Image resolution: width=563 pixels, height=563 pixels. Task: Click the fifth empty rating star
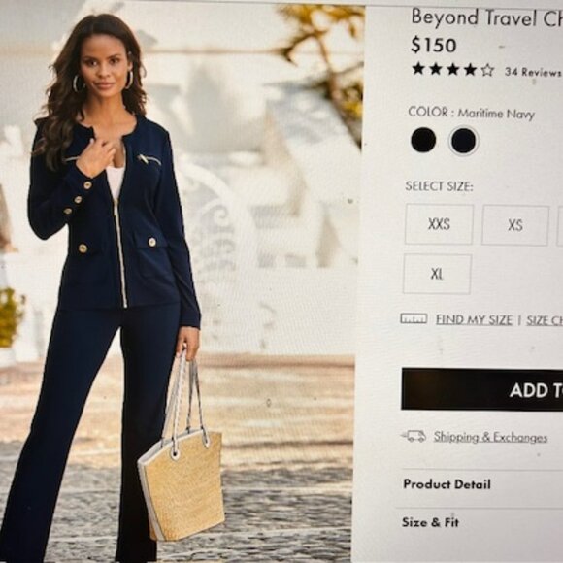point(487,70)
